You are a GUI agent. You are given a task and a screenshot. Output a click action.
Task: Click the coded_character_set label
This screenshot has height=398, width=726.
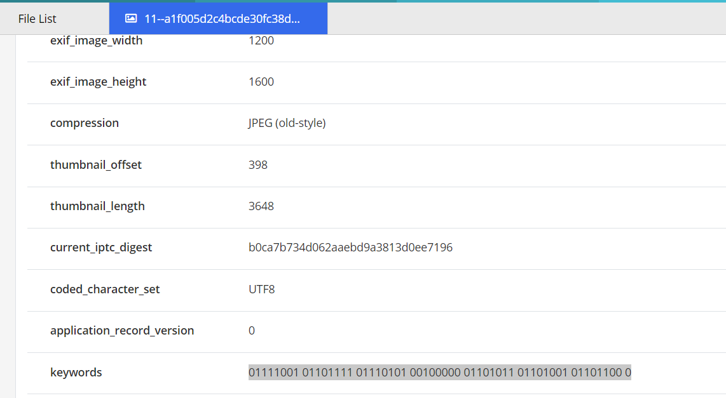click(105, 289)
